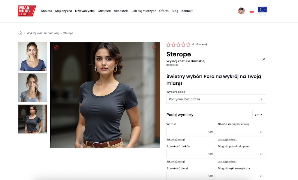This screenshot has height=180, width=298.
Task: Open the European Union funding badge
Action: tap(262, 11)
